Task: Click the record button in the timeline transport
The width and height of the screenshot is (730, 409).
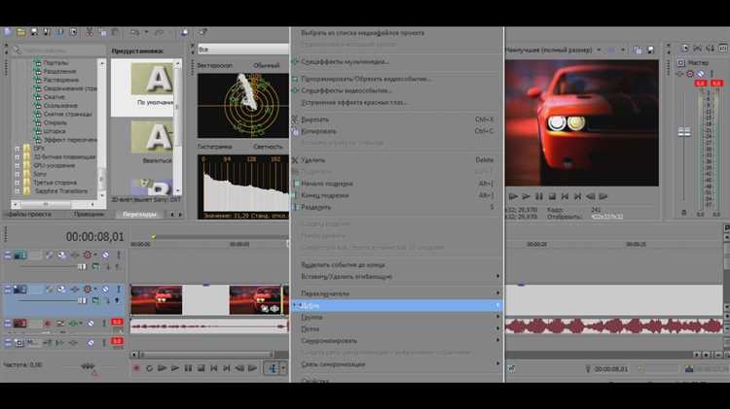Action: (x=136, y=368)
